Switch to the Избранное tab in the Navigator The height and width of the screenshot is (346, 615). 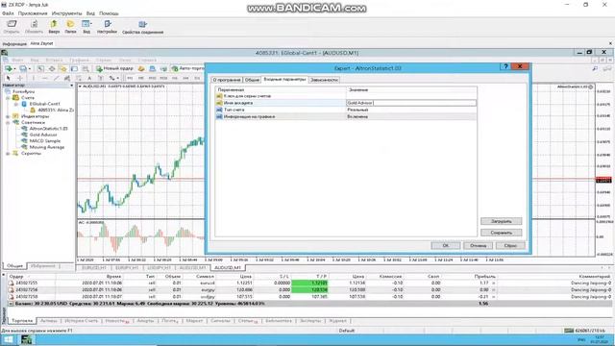[43, 266]
